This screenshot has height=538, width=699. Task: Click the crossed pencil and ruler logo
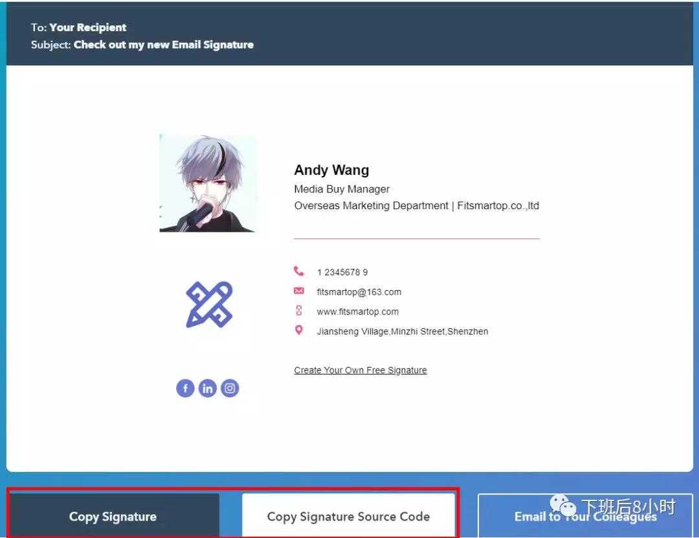209,304
